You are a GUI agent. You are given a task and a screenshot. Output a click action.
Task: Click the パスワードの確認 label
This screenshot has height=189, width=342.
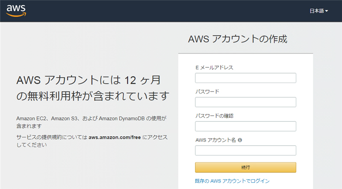pos(214,116)
